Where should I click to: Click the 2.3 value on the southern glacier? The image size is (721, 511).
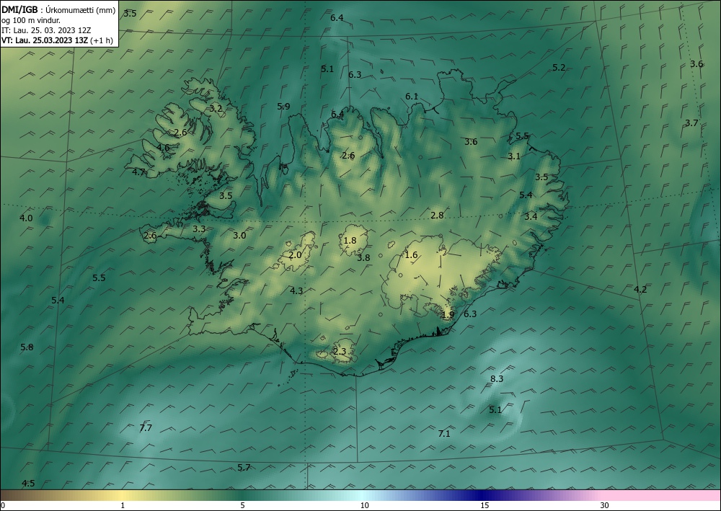(340, 352)
